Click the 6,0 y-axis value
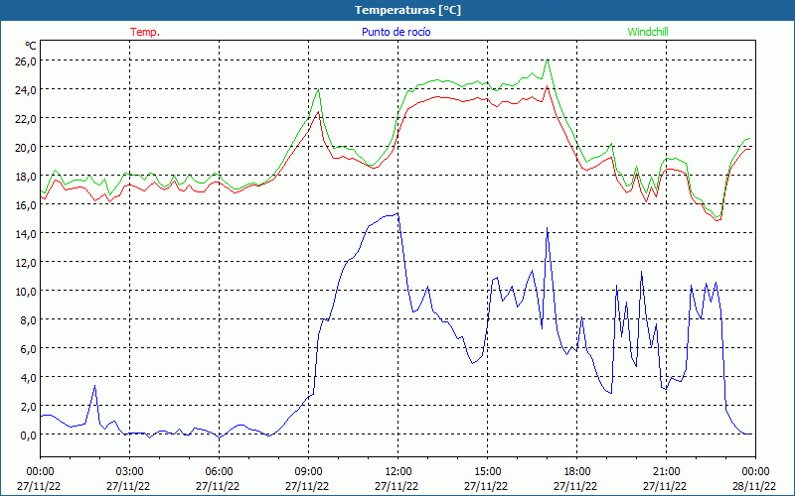This screenshot has height=496, width=795. pyautogui.click(x=29, y=349)
